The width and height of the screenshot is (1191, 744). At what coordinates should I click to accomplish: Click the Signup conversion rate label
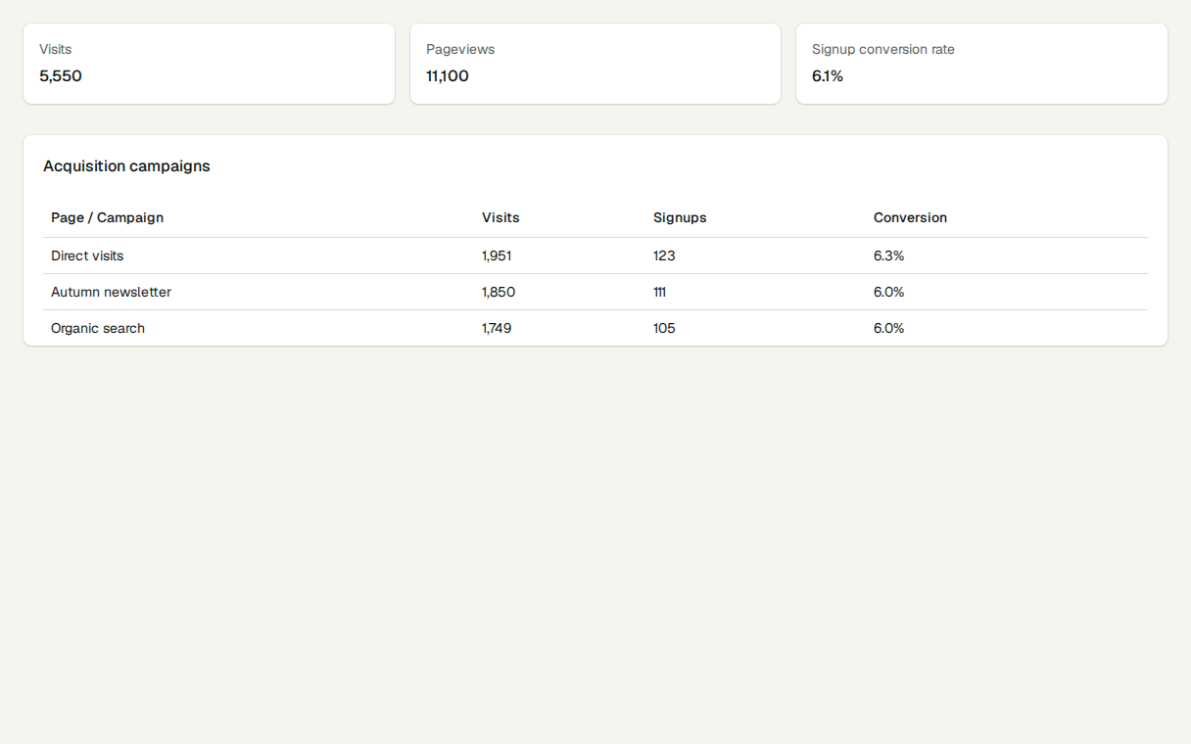coord(883,50)
